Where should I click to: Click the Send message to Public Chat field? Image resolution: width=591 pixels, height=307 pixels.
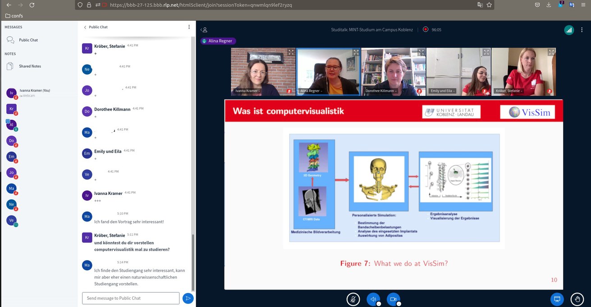(131, 298)
